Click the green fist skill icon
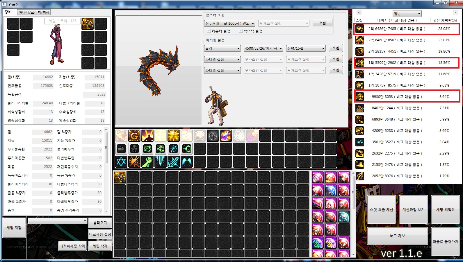 [x=147, y=162]
